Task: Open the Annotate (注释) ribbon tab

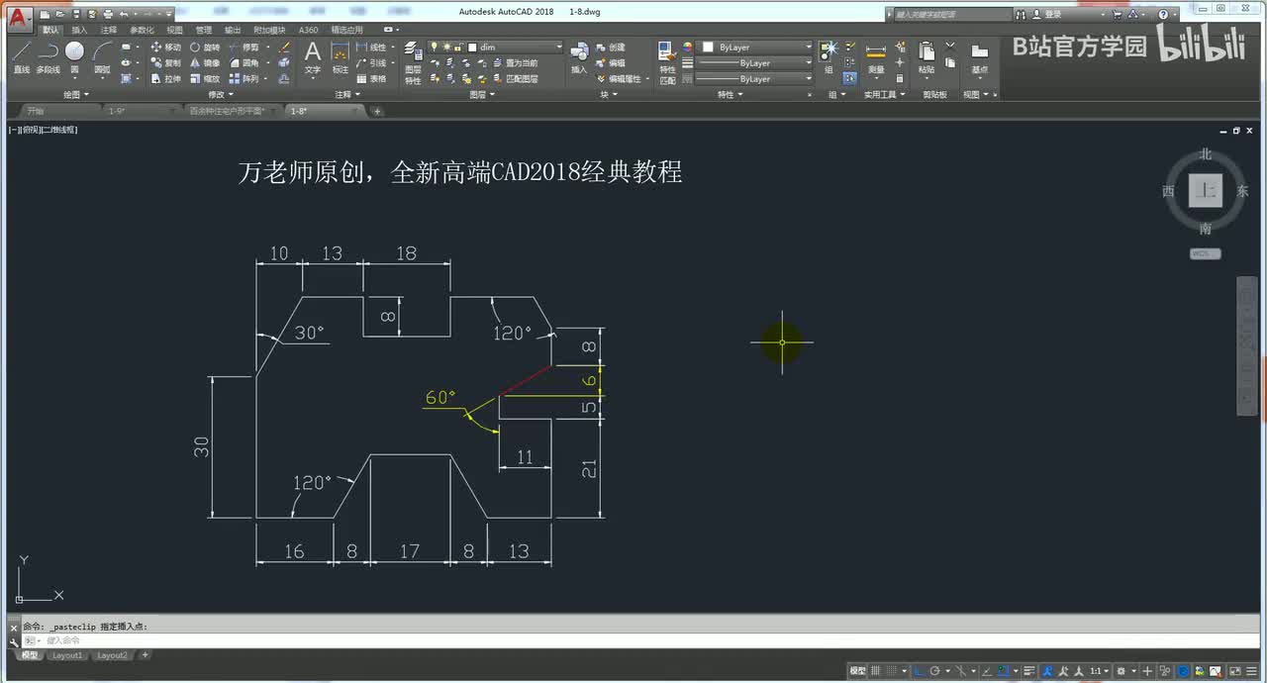Action: tap(109, 30)
